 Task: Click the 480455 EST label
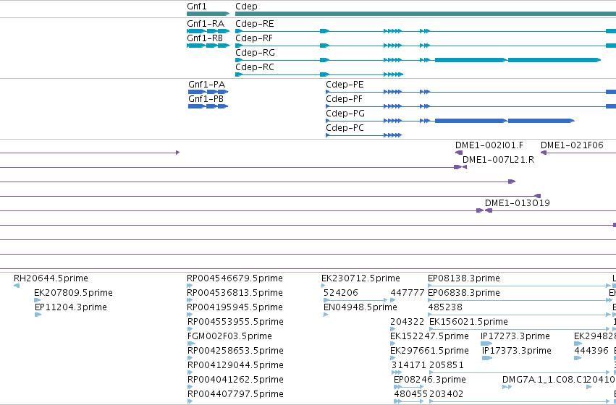411,394
